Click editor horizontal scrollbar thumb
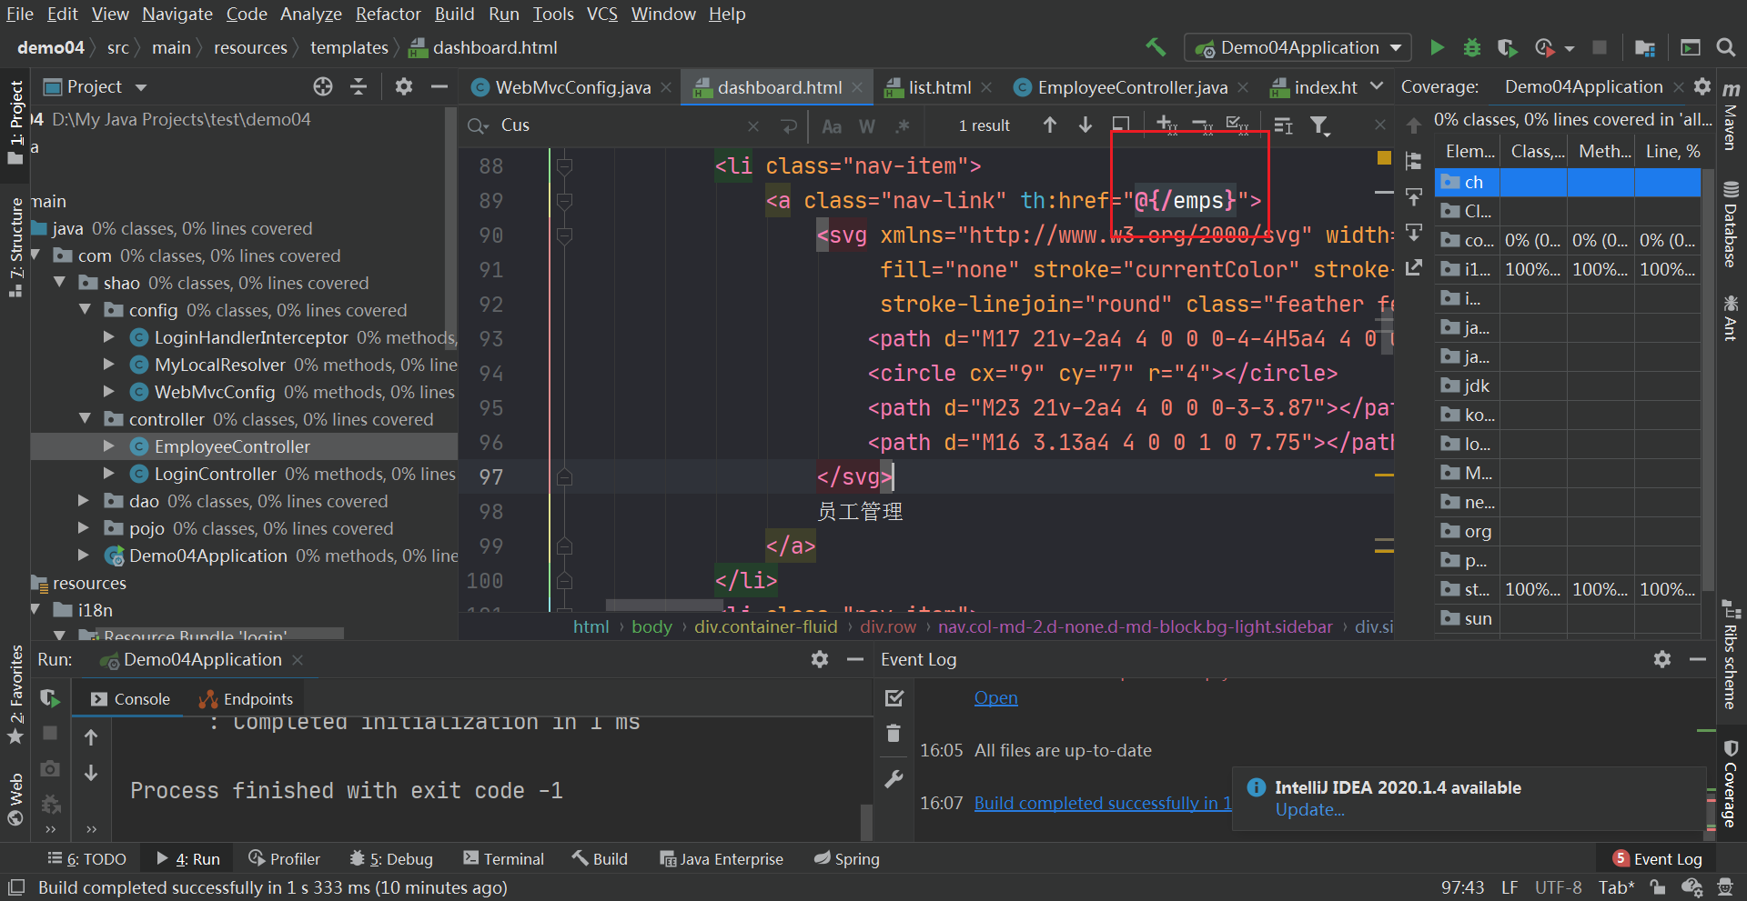This screenshot has height=901, width=1747. [x=664, y=605]
